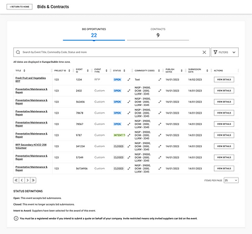Switch to the Bid Opportunities tab
The image size is (252, 234).
94,34
